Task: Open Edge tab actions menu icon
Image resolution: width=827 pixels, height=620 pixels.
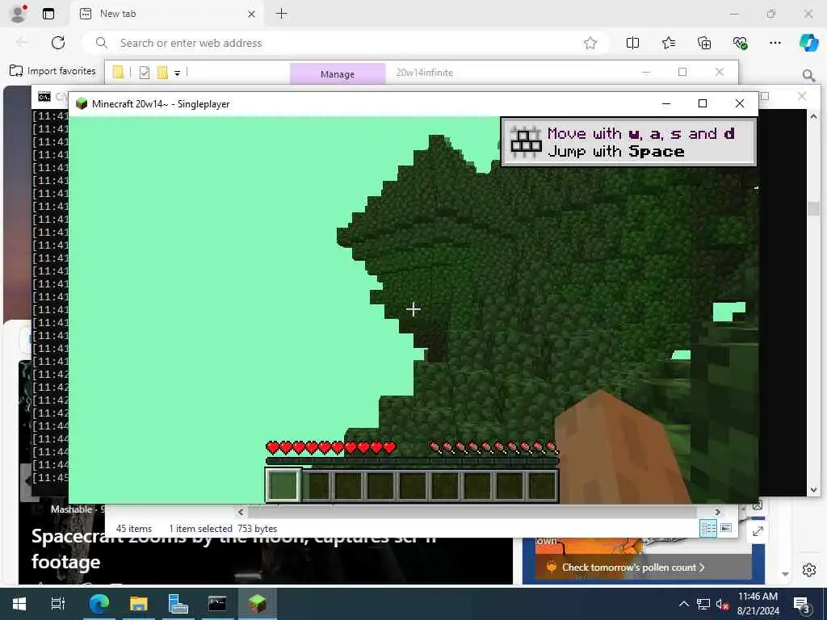Action: (48, 14)
